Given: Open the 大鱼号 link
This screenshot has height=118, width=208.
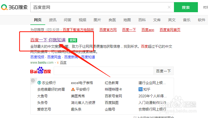Looking at the screenshot, I should [x=42, y=96].
